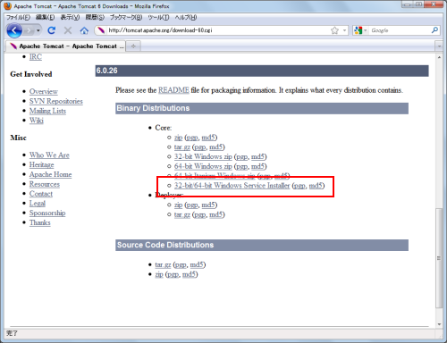Open a new tab with plus button

[x=133, y=46]
